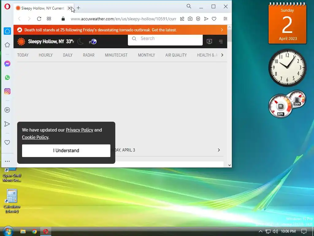Open Open-Shell Menu Settings desktop shortcut
Screen dimensions: 314x236
(x=12, y=175)
